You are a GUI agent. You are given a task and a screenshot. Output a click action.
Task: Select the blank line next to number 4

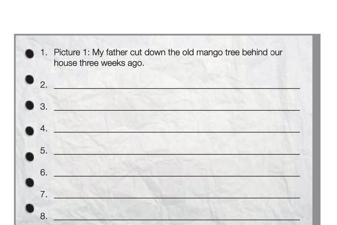[x=177, y=132]
